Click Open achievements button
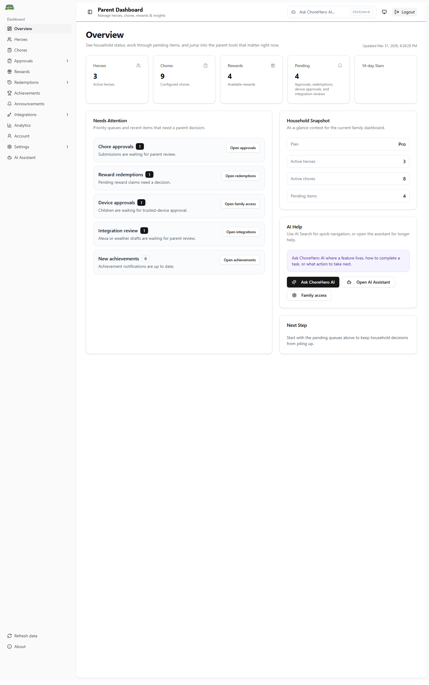This screenshot has width=429, height=685. pos(240,260)
